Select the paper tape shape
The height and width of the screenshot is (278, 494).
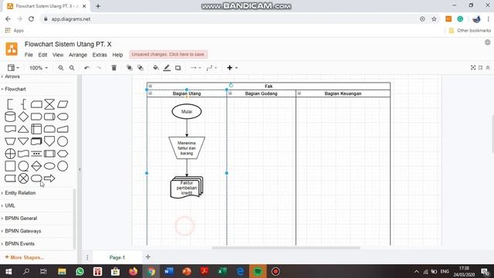[23, 154]
